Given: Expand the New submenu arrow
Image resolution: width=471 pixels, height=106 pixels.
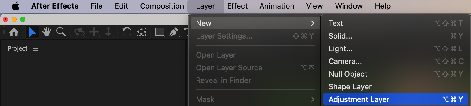Looking at the screenshot, I should [x=313, y=23].
